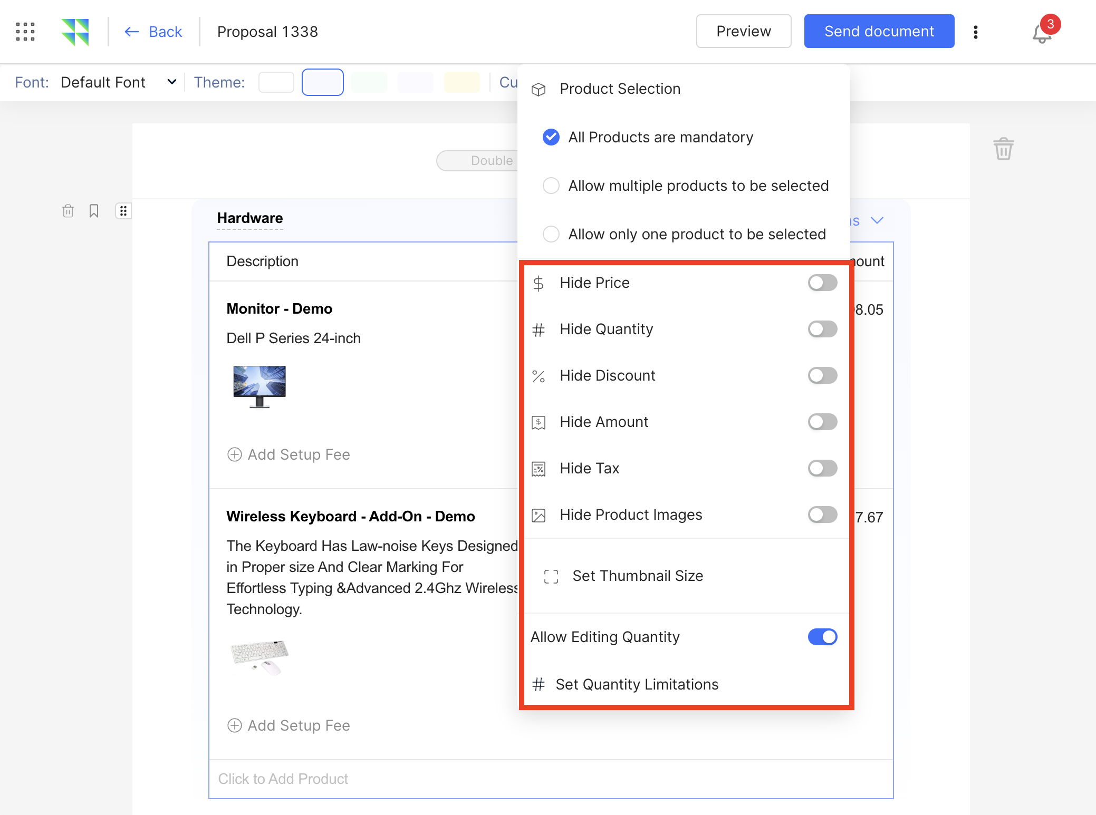
Task: Collapse the options chevron in Hardware header
Action: tap(877, 220)
